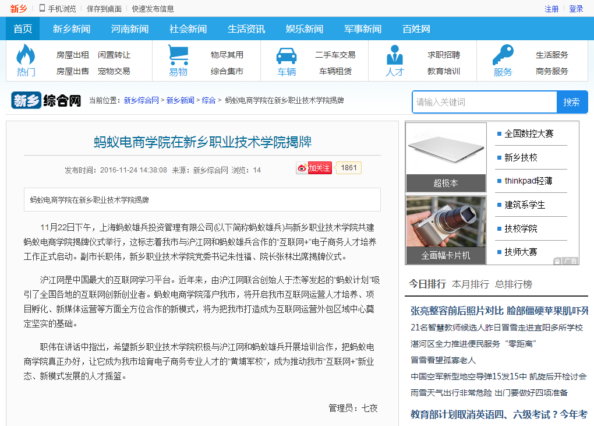Viewport: 594px width, 426px height.
Task: Click 新乡新闻 in the breadcrumb path
Action: pos(181,100)
